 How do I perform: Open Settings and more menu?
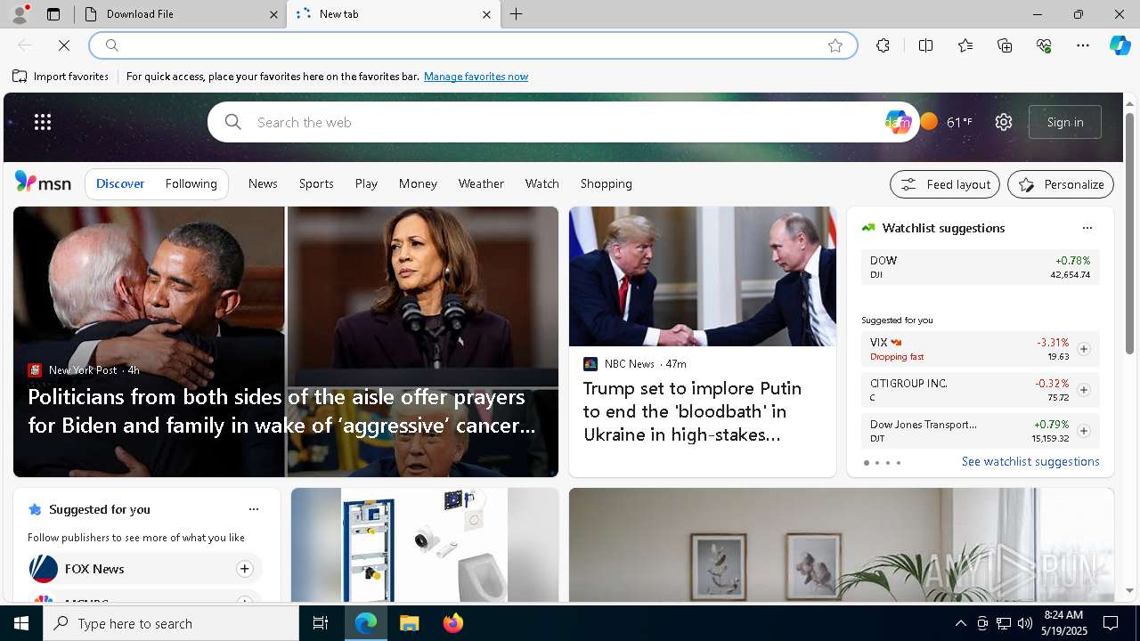[1083, 45]
